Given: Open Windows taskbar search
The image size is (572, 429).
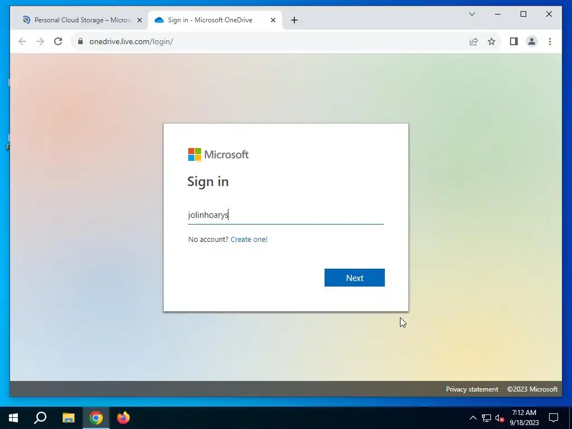Looking at the screenshot, I should (x=40, y=418).
